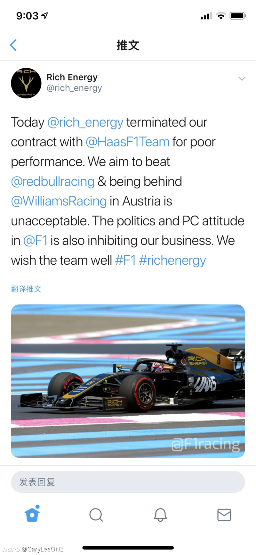Tap the @rich_energy handle under the name

pos(74,88)
